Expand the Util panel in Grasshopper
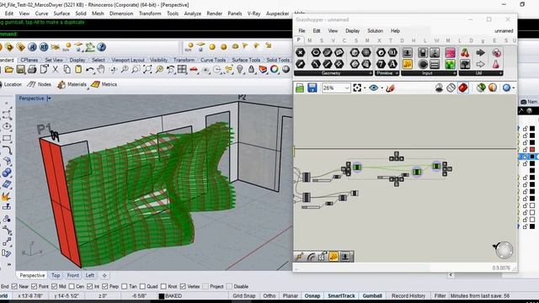 pos(481,73)
